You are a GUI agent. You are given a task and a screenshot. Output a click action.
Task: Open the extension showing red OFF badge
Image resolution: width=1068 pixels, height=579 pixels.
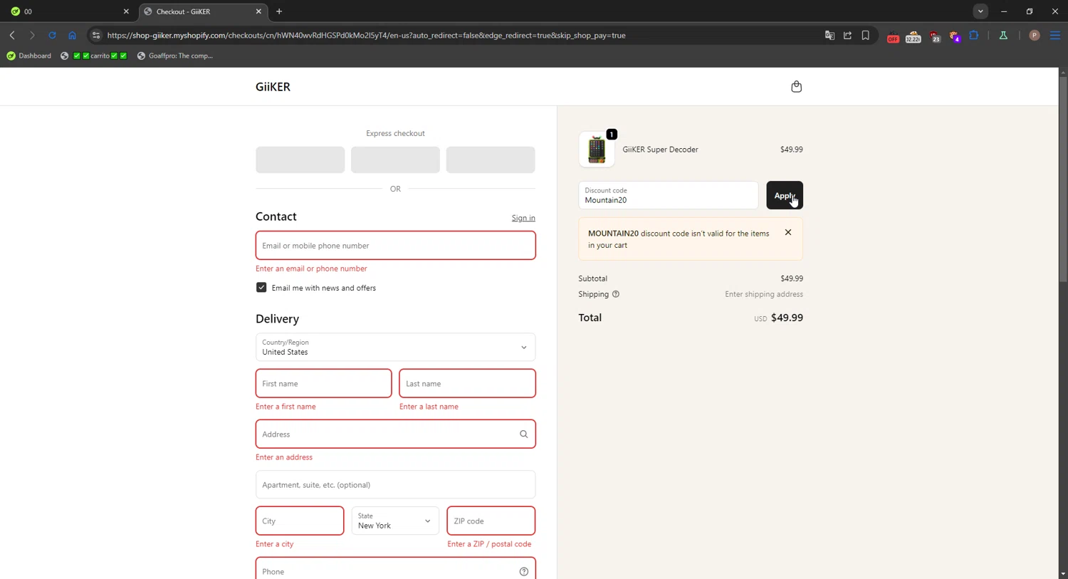893,36
